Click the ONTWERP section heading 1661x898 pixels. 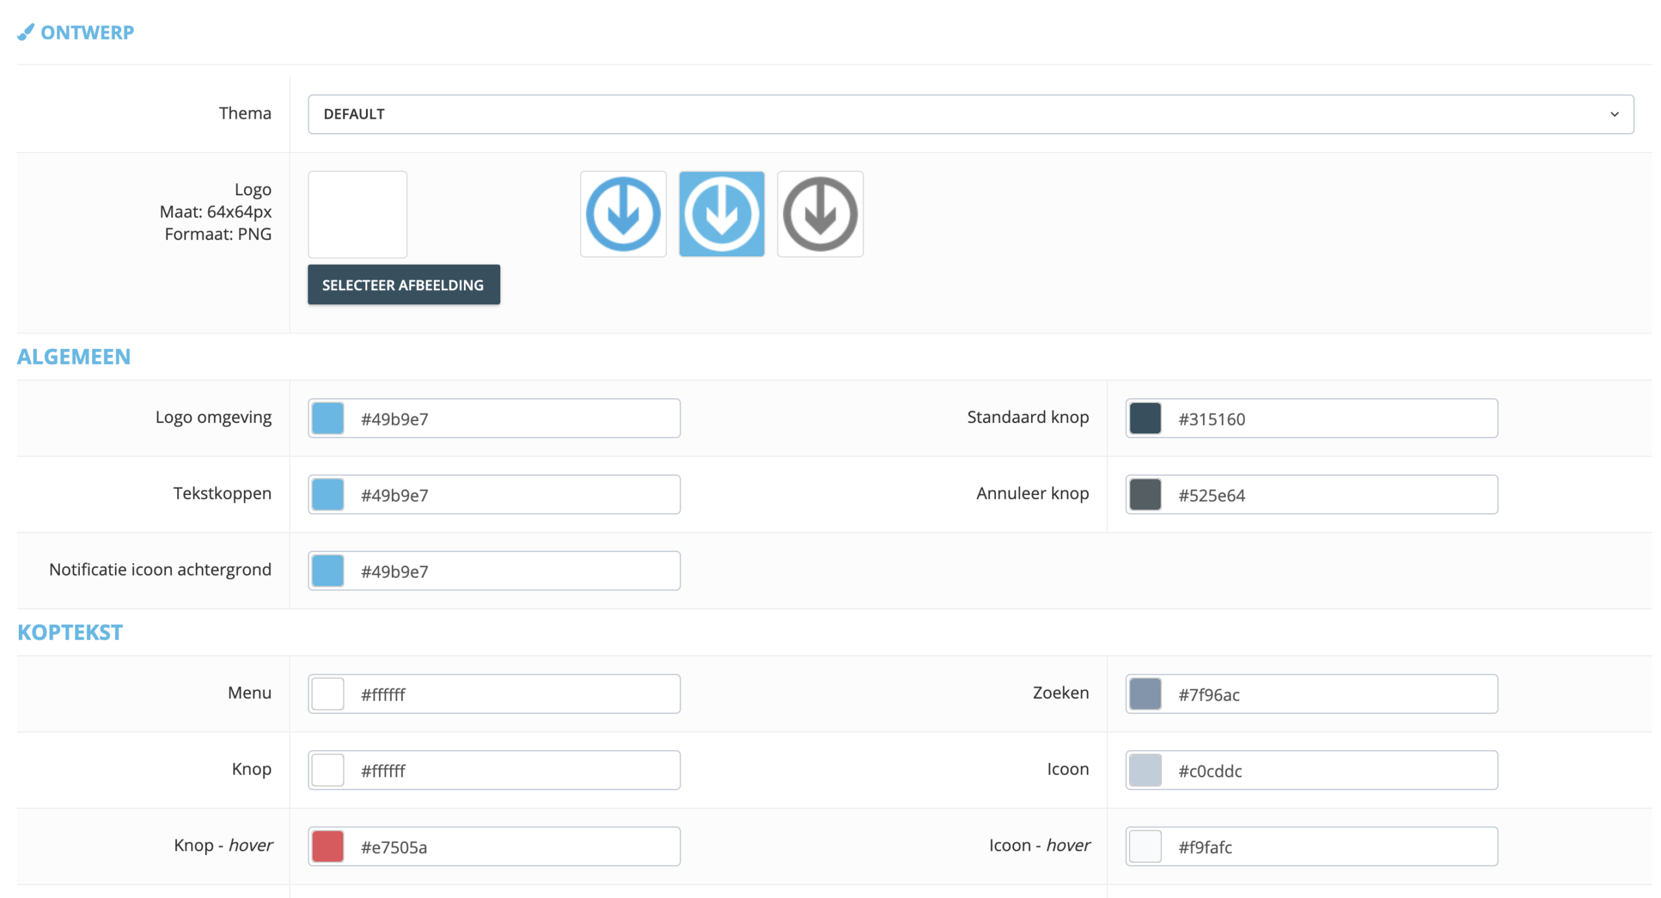[87, 32]
